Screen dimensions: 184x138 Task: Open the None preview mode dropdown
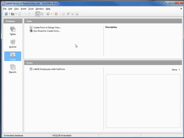pyautogui.click(x=176, y=70)
